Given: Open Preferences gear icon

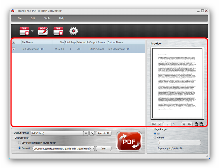Looking at the screenshot, I should [74, 31].
